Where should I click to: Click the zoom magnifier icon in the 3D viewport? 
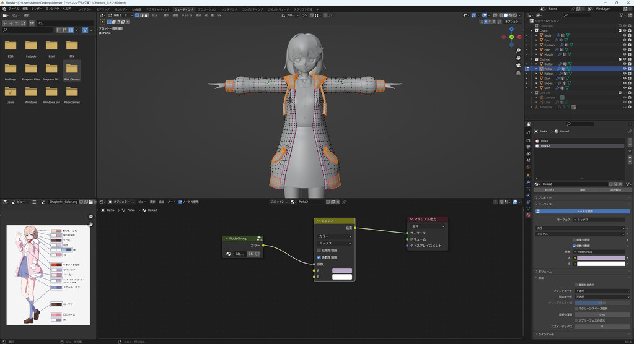click(518, 51)
